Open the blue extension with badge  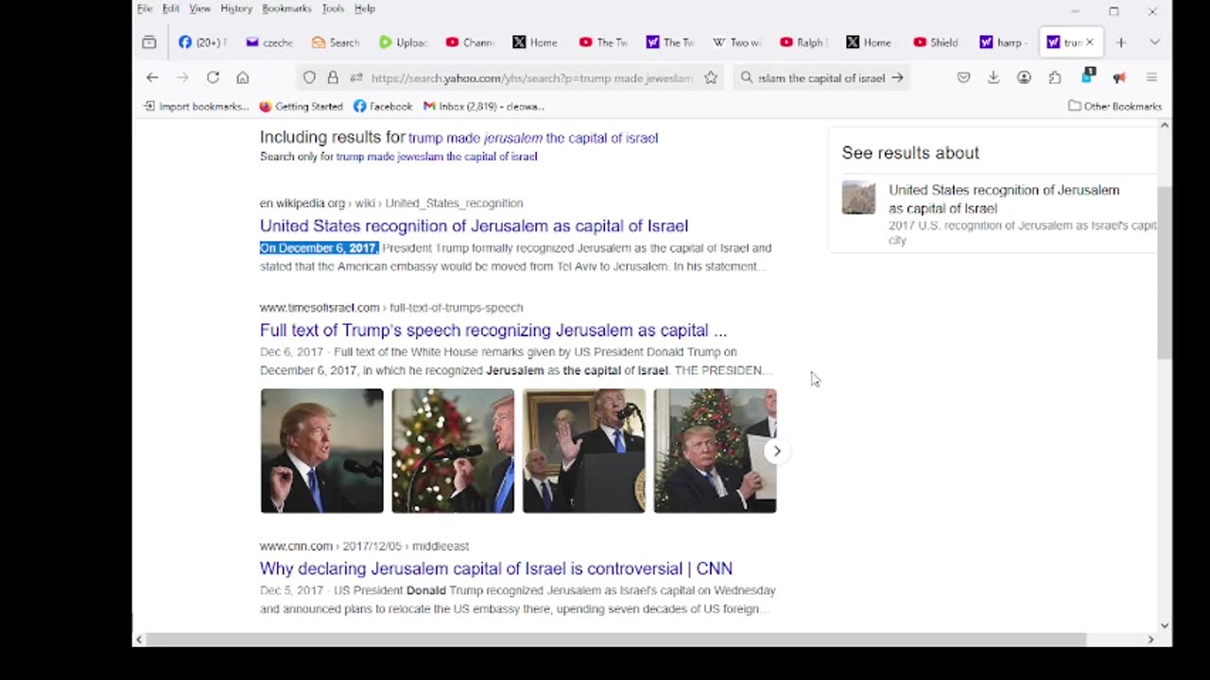(x=1087, y=76)
